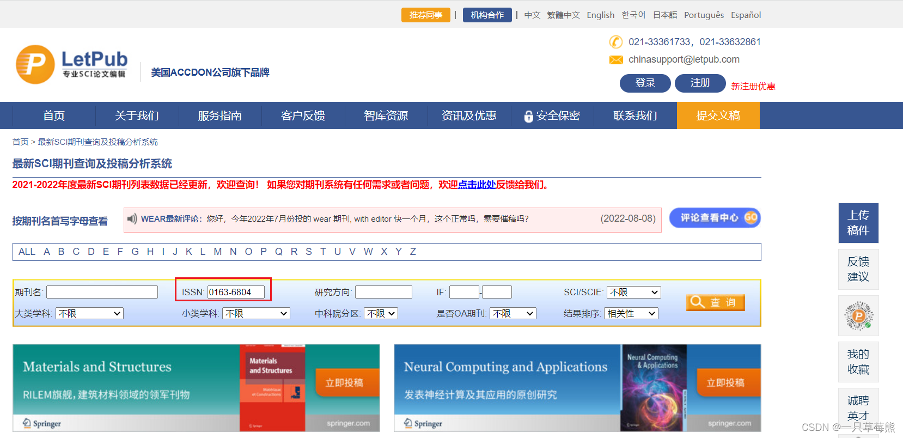Open 安全保密 menu item
This screenshot has width=903, height=438.
click(x=552, y=115)
